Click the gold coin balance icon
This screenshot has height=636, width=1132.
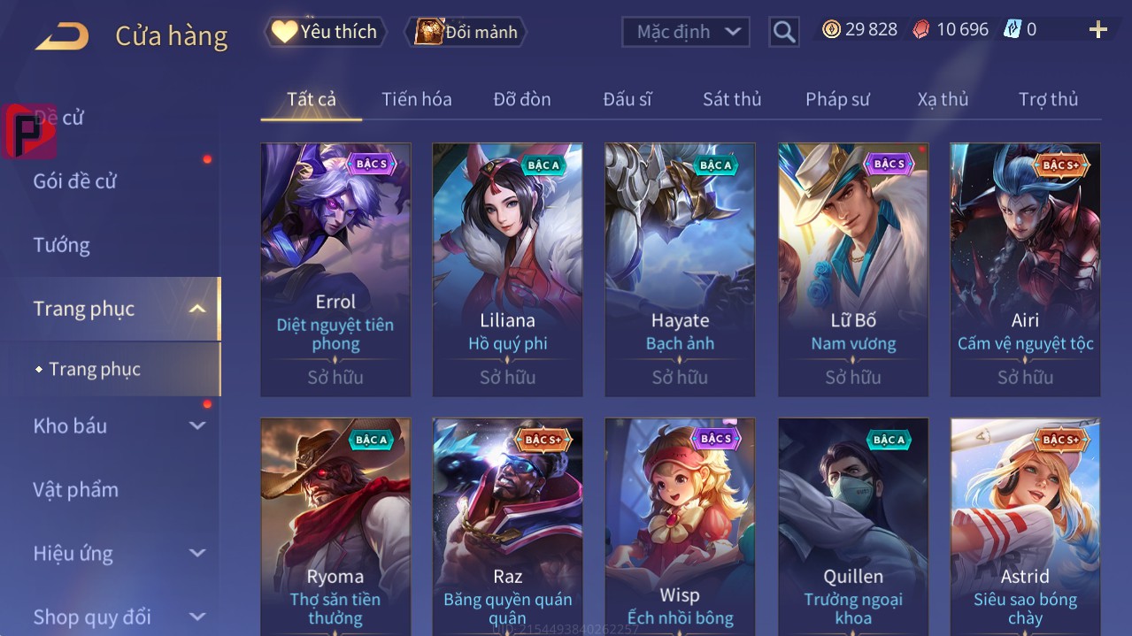[x=831, y=29]
